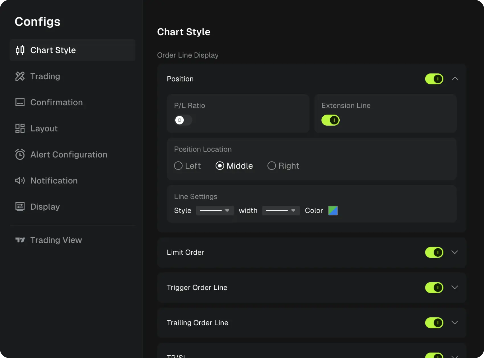Expand the Trigger Order Line section

point(455,287)
